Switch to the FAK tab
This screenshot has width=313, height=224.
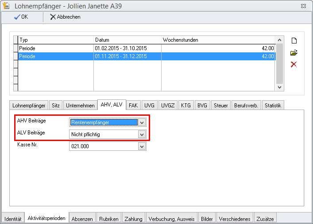[x=133, y=106]
